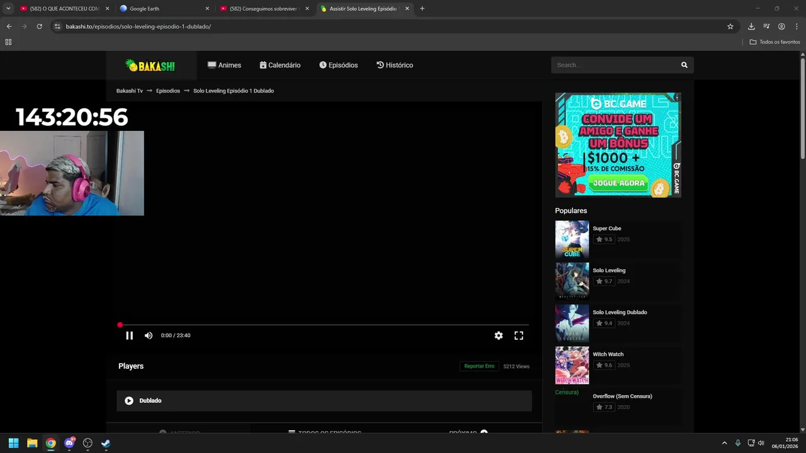Click the red video progress bar handle
Screen dimensions: 806x453
[120, 325]
